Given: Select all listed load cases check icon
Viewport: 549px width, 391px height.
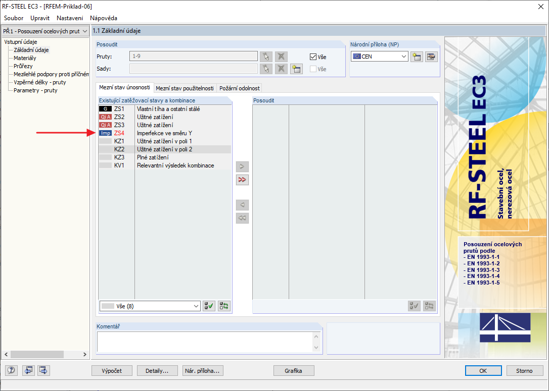Looking at the screenshot, I should (x=209, y=306).
